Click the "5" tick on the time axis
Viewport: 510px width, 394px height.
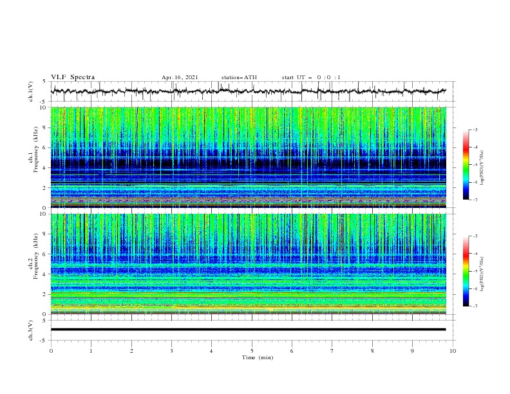click(x=252, y=351)
